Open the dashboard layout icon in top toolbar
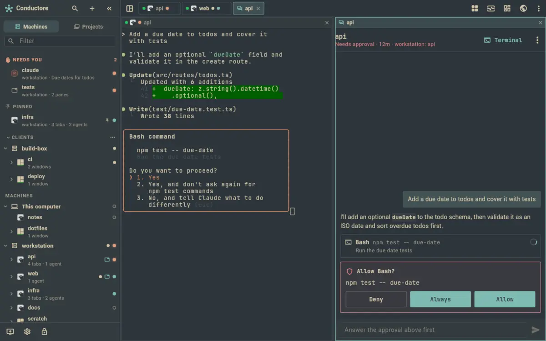The height and width of the screenshot is (341, 546). coord(507,8)
